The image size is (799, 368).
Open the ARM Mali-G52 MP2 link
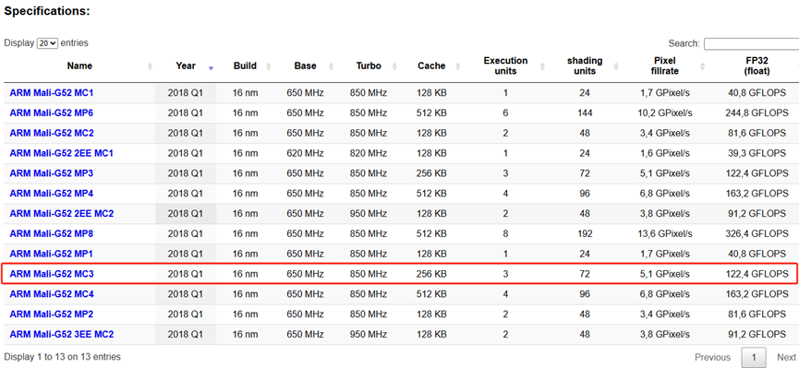[x=52, y=315]
